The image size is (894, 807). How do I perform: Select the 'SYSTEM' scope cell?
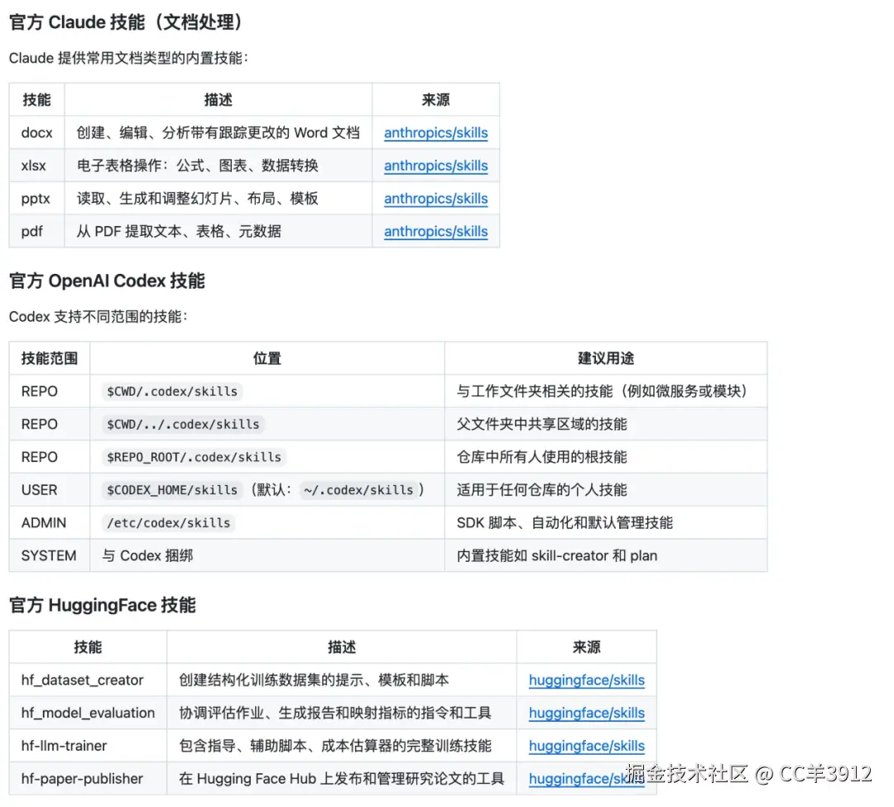(x=50, y=555)
